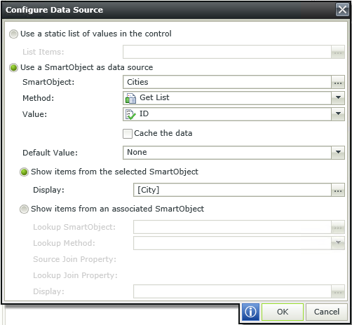
Task: Expand the Method dropdown arrow
Action: point(338,98)
